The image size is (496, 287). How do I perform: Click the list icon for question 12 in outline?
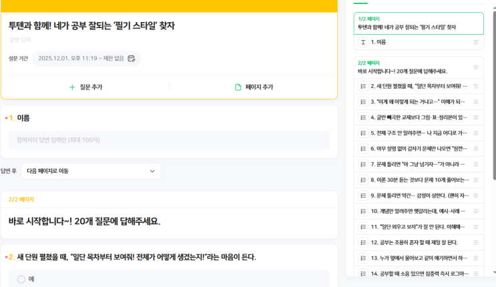click(x=362, y=242)
